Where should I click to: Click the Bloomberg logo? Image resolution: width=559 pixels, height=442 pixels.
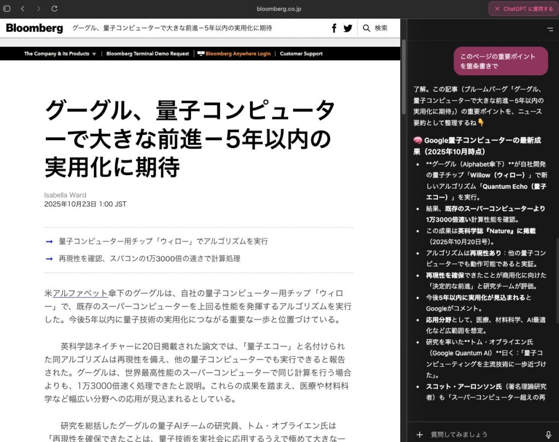[x=34, y=28]
